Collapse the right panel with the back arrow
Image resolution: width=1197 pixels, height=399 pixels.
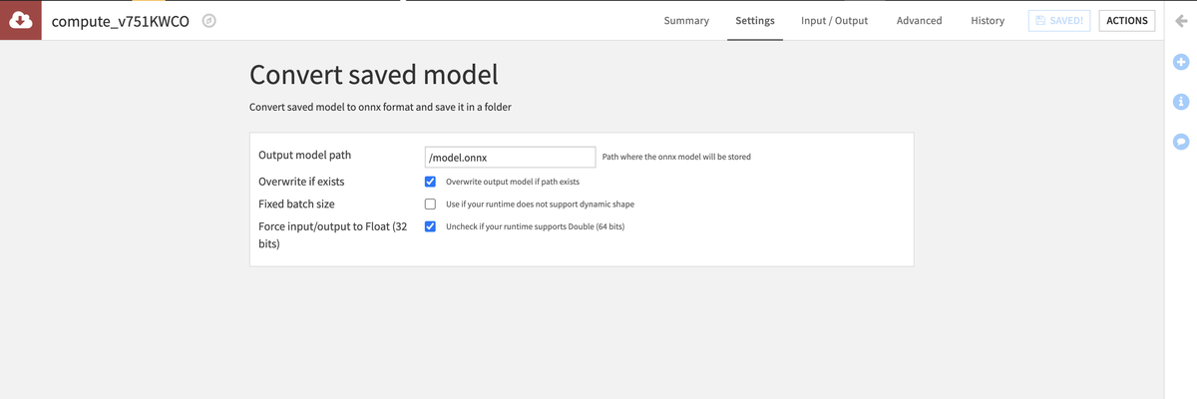pos(1181,21)
